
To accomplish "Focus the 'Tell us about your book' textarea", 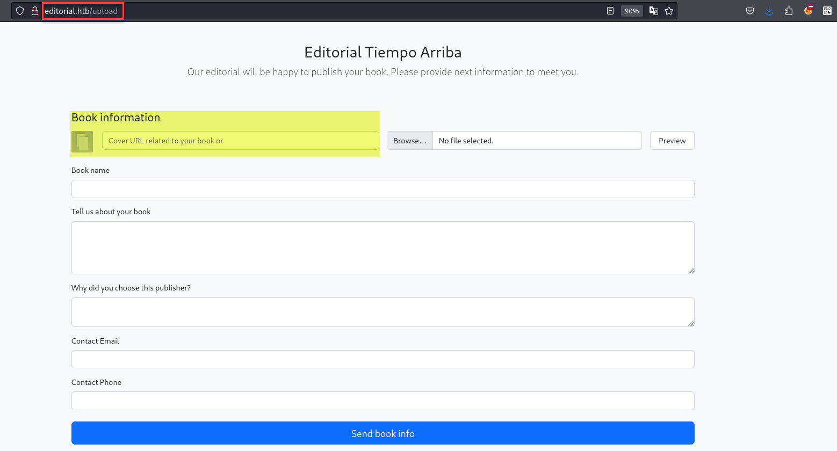I will point(383,248).
